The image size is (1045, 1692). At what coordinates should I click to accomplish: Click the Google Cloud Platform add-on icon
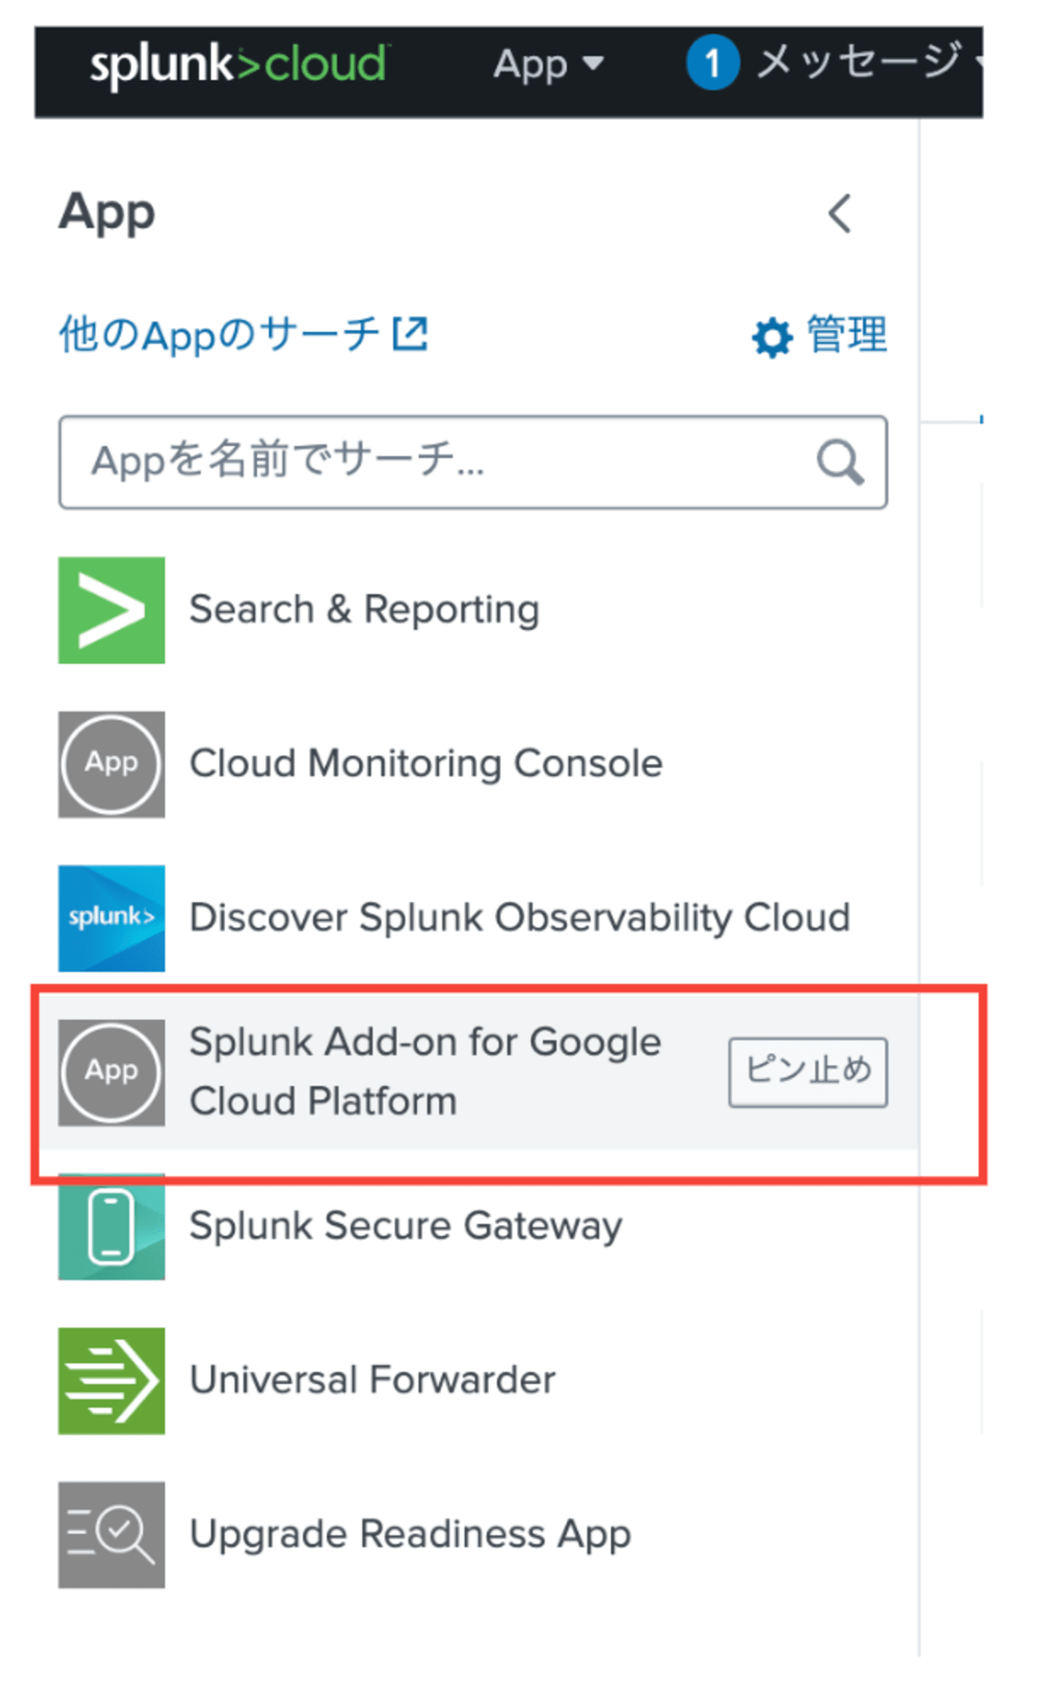[111, 1072]
